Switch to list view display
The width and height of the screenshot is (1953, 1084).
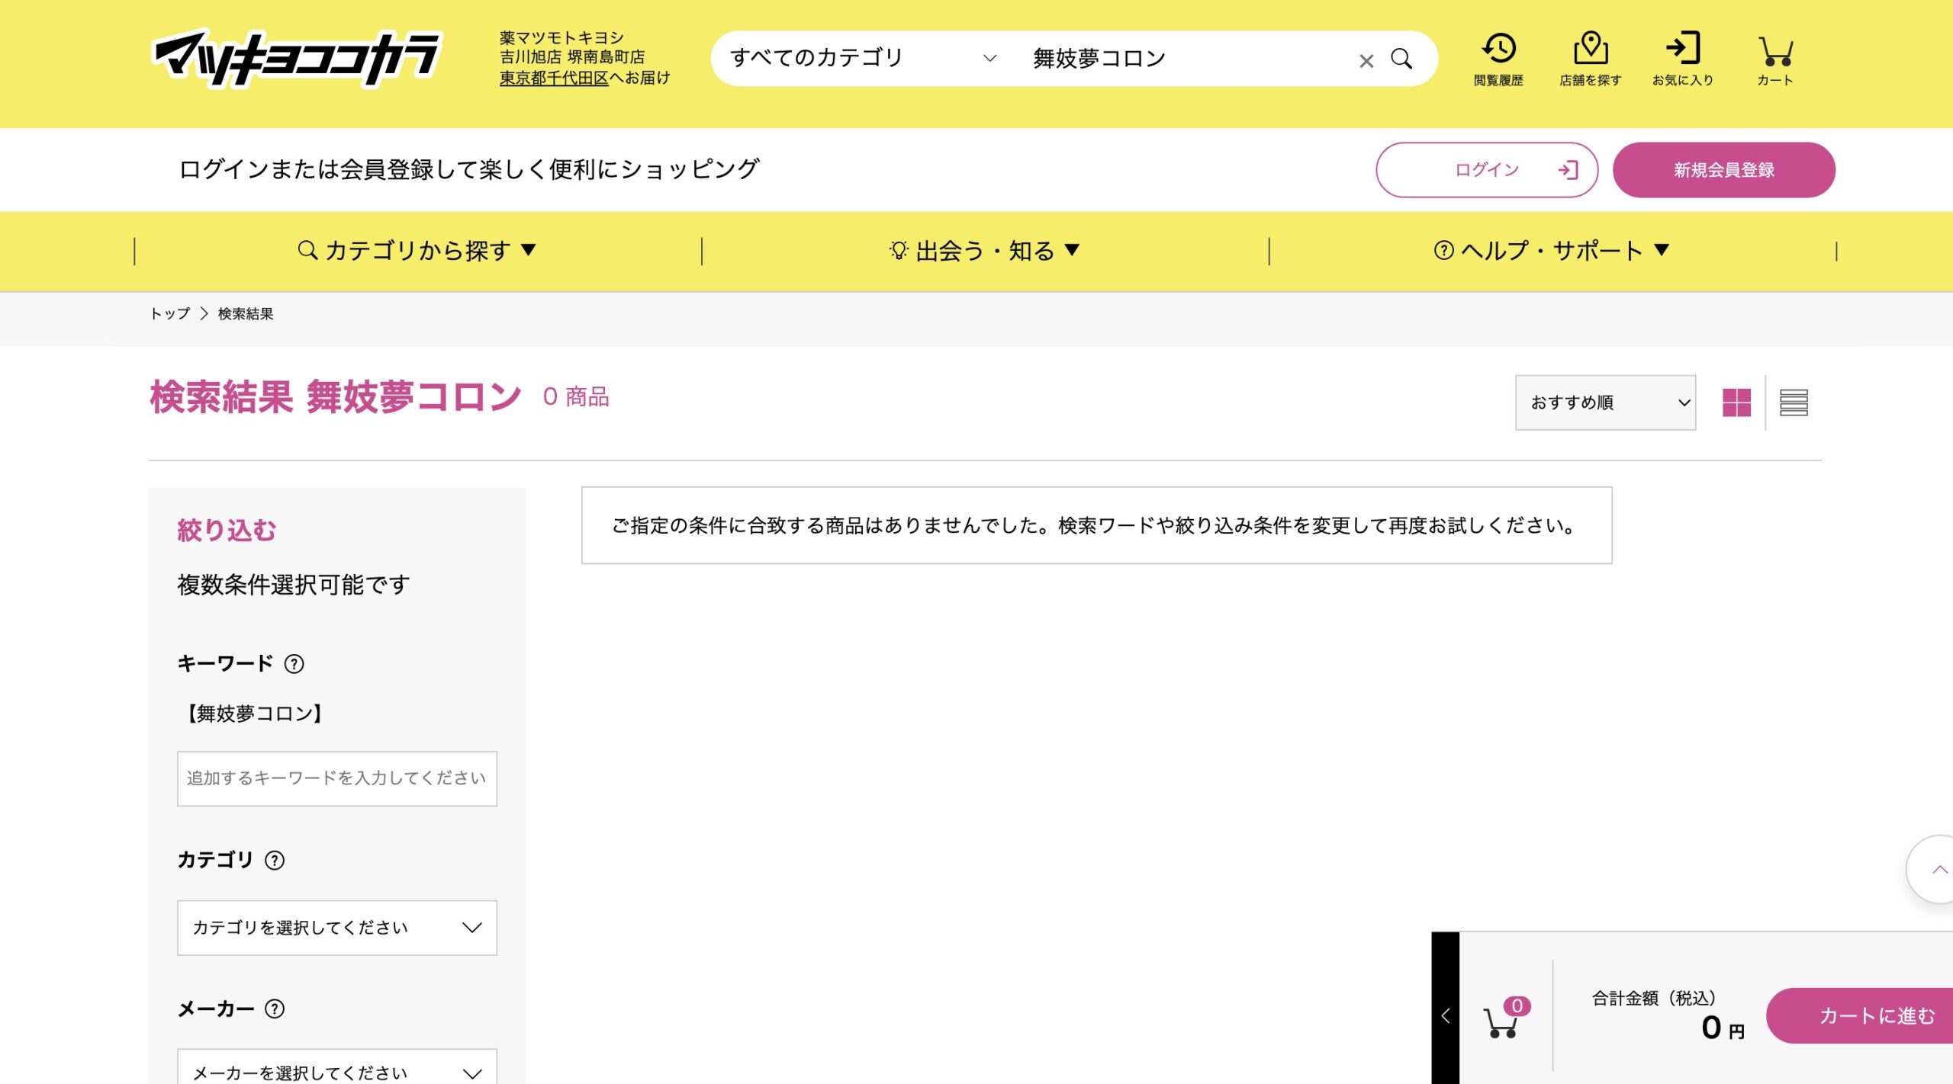(x=1793, y=402)
